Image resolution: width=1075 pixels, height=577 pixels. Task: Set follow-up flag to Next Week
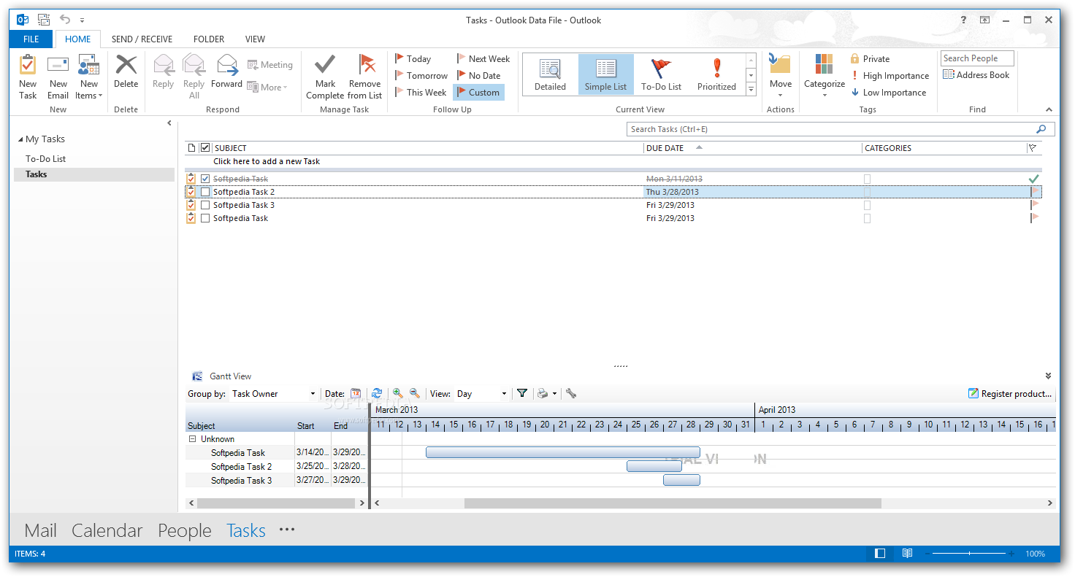coord(483,59)
